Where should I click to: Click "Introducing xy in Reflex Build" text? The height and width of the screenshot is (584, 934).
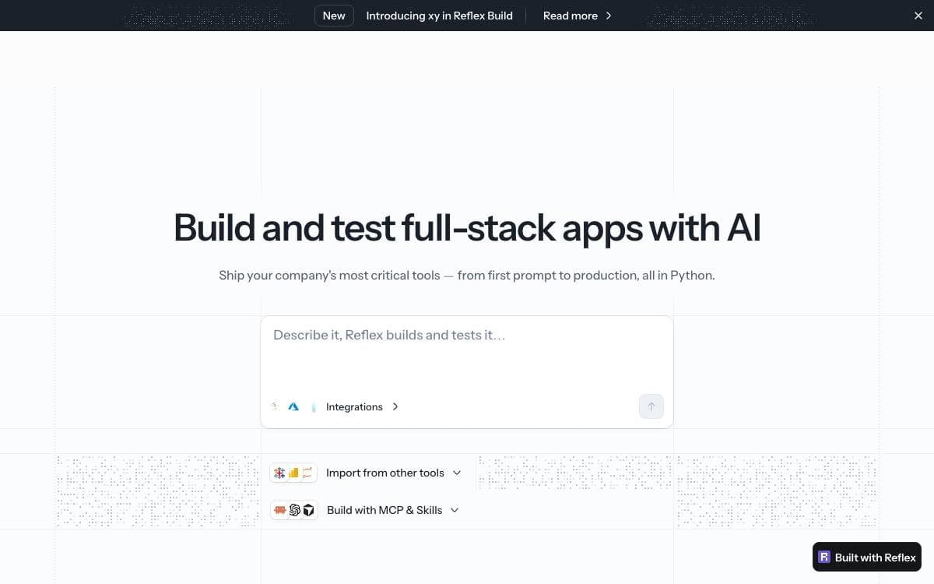439,16
